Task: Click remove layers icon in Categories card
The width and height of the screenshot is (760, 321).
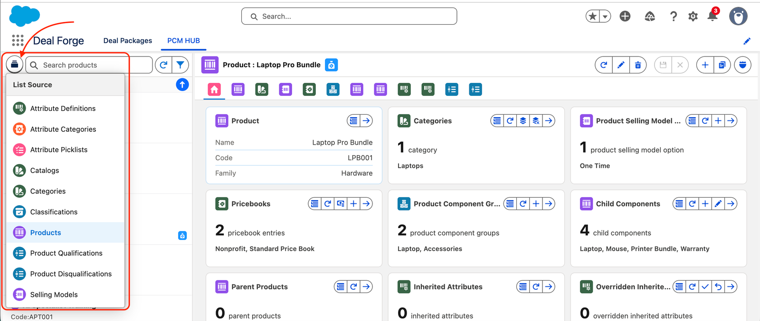Action: click(536, 121)
